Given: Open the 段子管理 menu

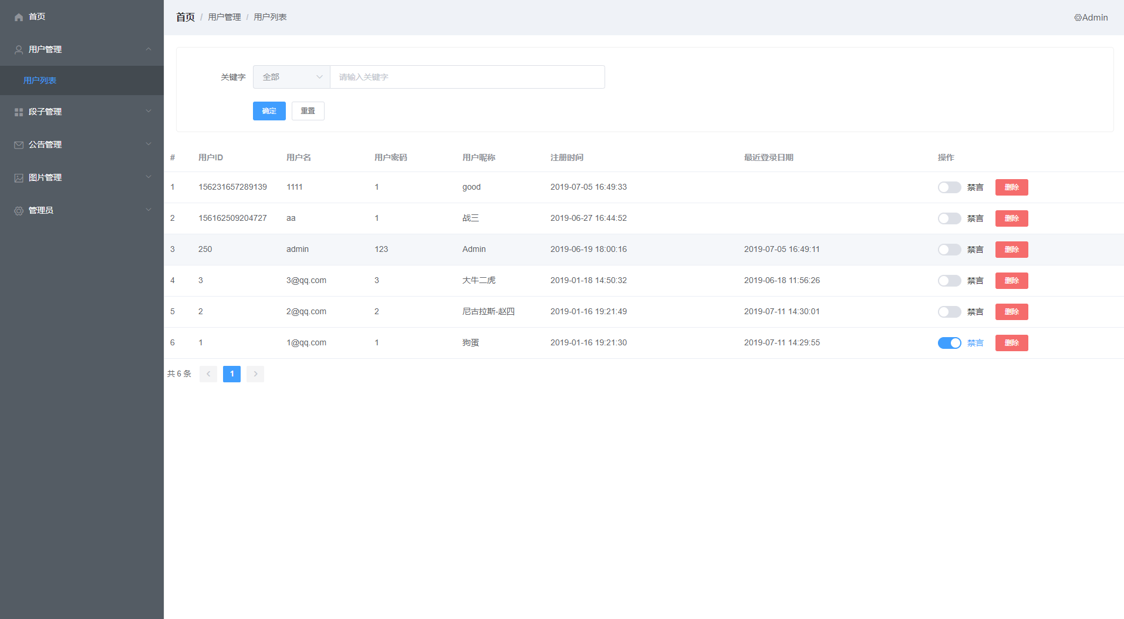Looking at the screenshot, I should [x=82, y=112].
